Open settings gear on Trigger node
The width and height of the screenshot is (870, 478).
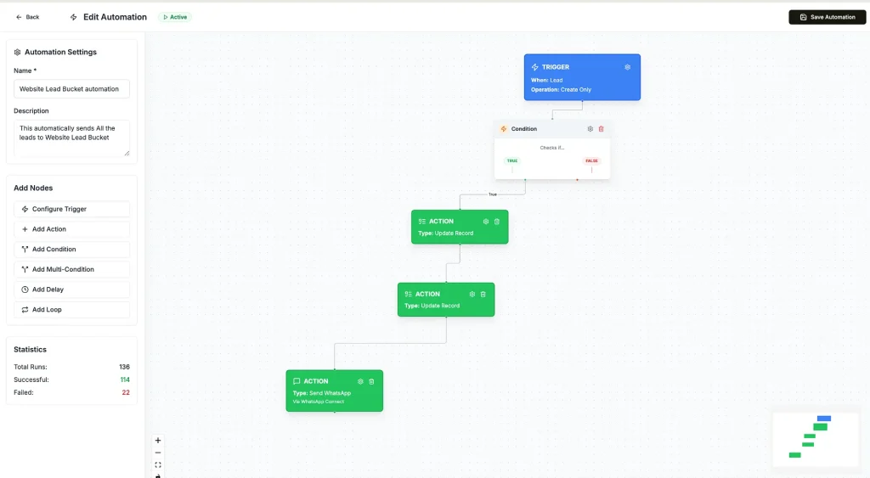pos(628,67)
